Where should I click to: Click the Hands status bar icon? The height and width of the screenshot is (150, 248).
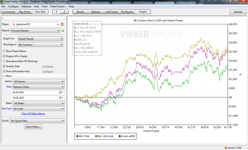pyautogui.click(x=225, y=148)
